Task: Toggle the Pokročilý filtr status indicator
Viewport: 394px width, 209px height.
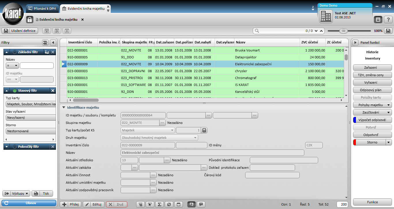Action: click(15, 147)
